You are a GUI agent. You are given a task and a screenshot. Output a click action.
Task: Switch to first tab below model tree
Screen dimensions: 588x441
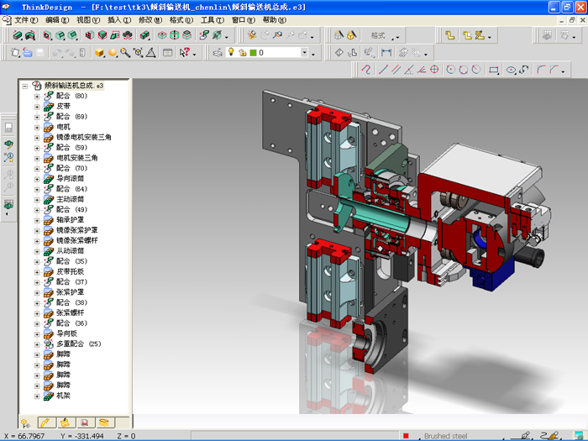pos(25,422)
